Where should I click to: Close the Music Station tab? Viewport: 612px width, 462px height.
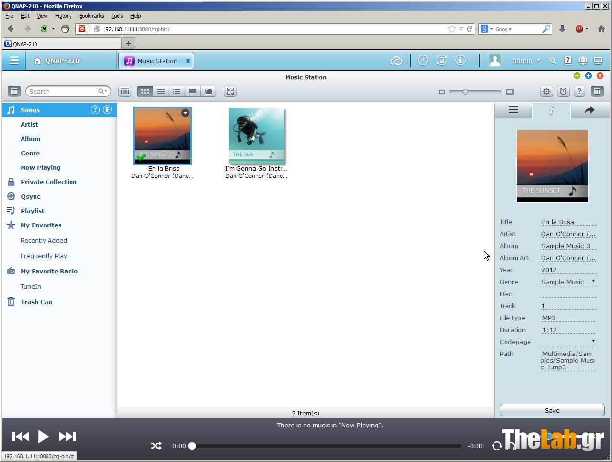(x=188, y=61)
